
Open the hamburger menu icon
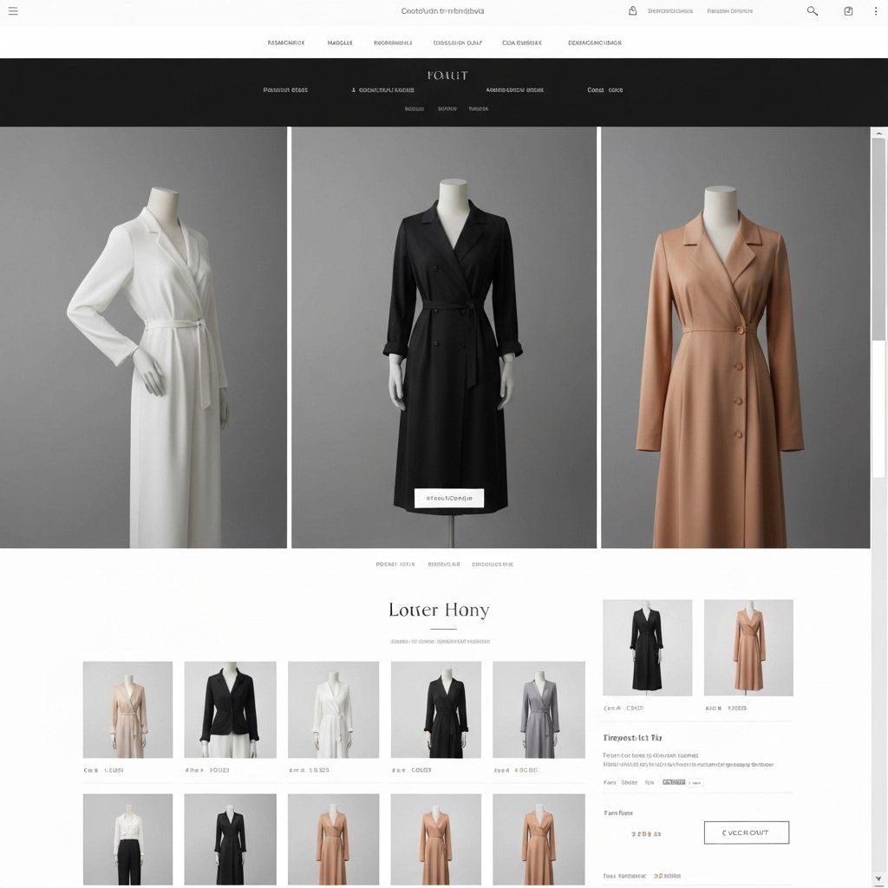[x=13, y=11]
